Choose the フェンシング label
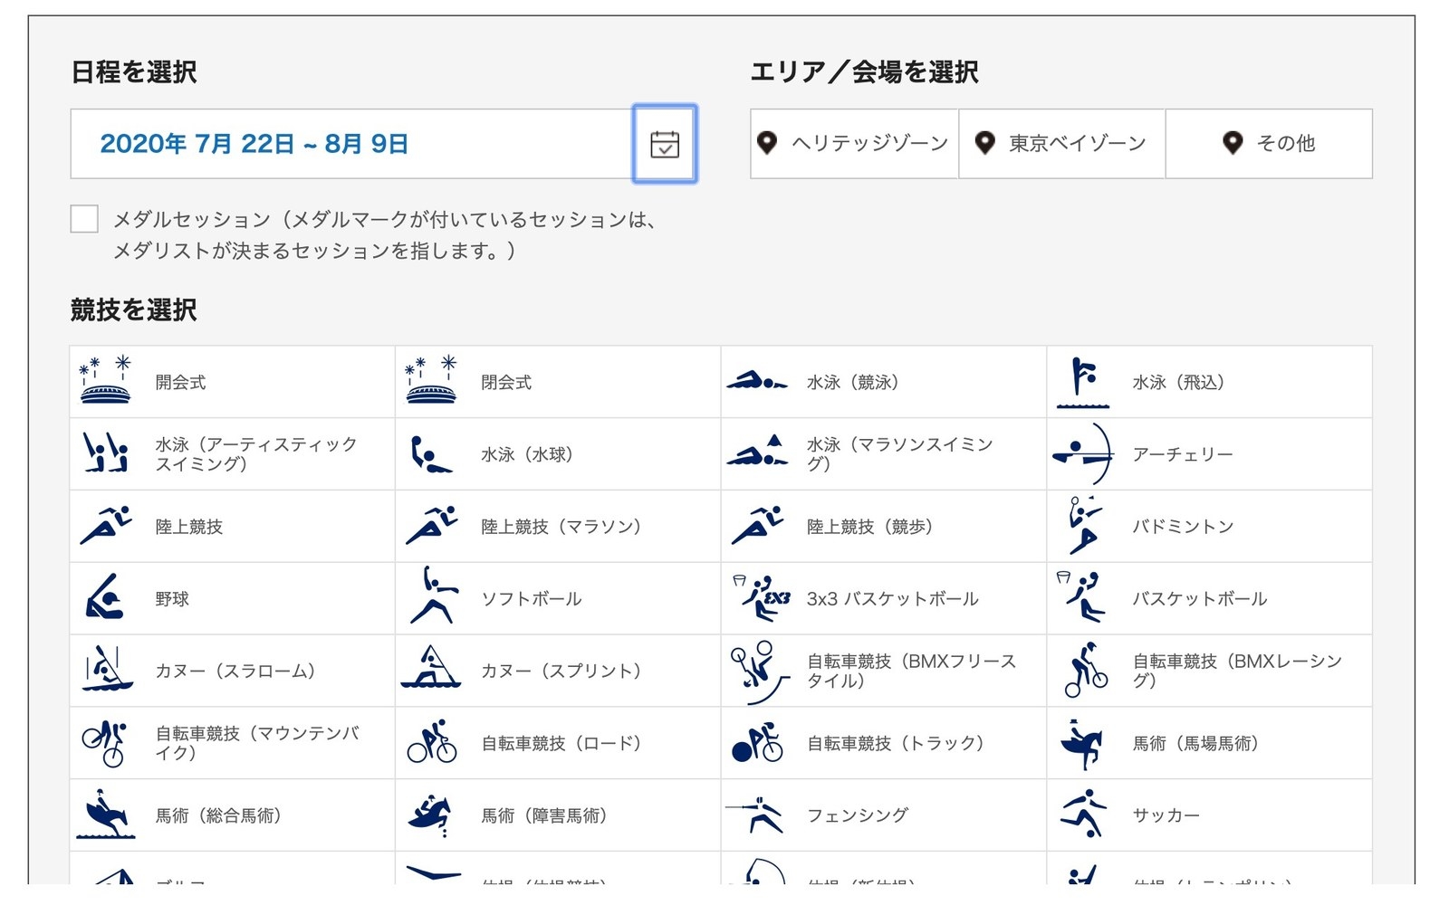This screenshot has width=1449, height=924. [x=858, y=815]
